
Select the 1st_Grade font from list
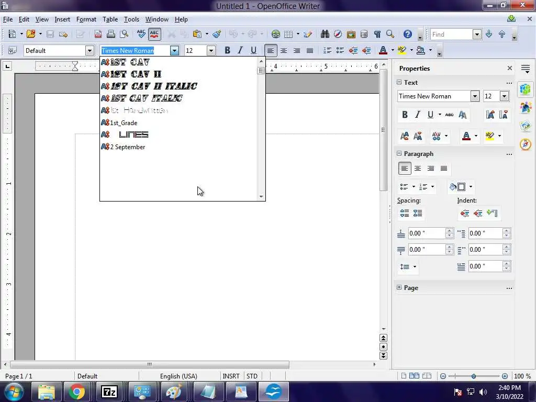click(x=179, y=122)
